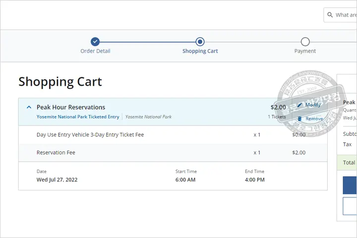357x238 pixels.
Task: Collapse the Peak Hour Reservations section
Action: pyautogui.click(x=29, y=107)
